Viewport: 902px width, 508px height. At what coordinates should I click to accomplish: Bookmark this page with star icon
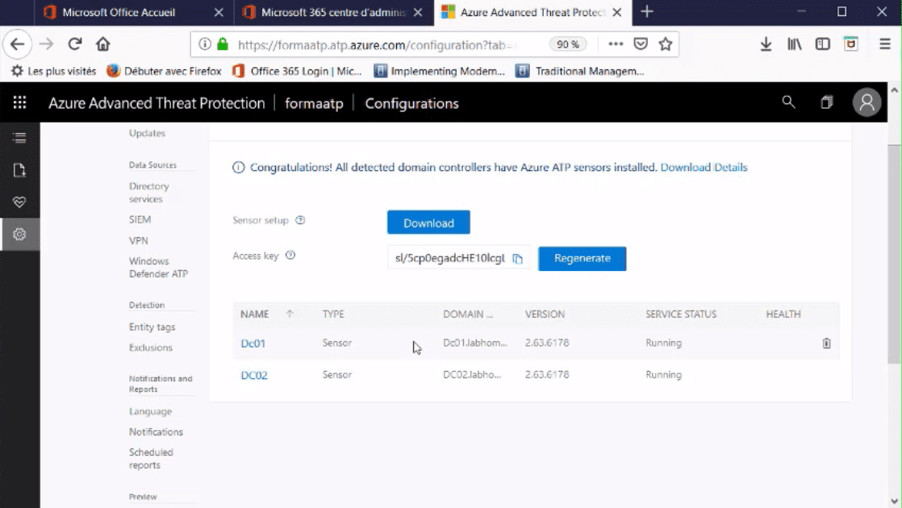(x=666, y=44)
